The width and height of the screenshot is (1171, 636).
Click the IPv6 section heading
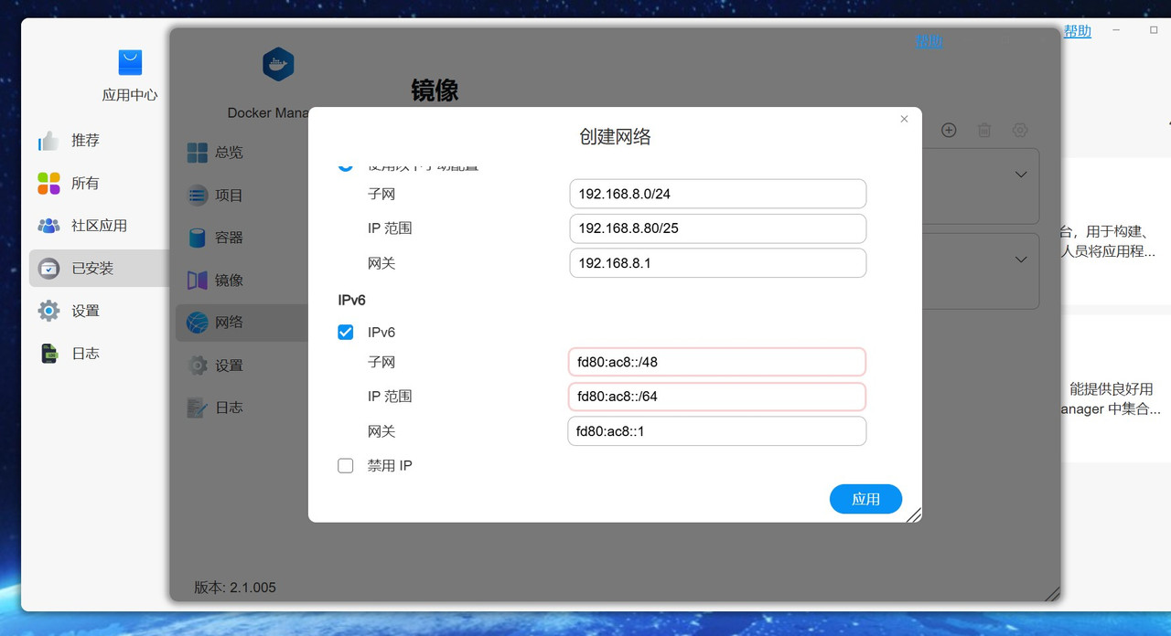[352, 300]
